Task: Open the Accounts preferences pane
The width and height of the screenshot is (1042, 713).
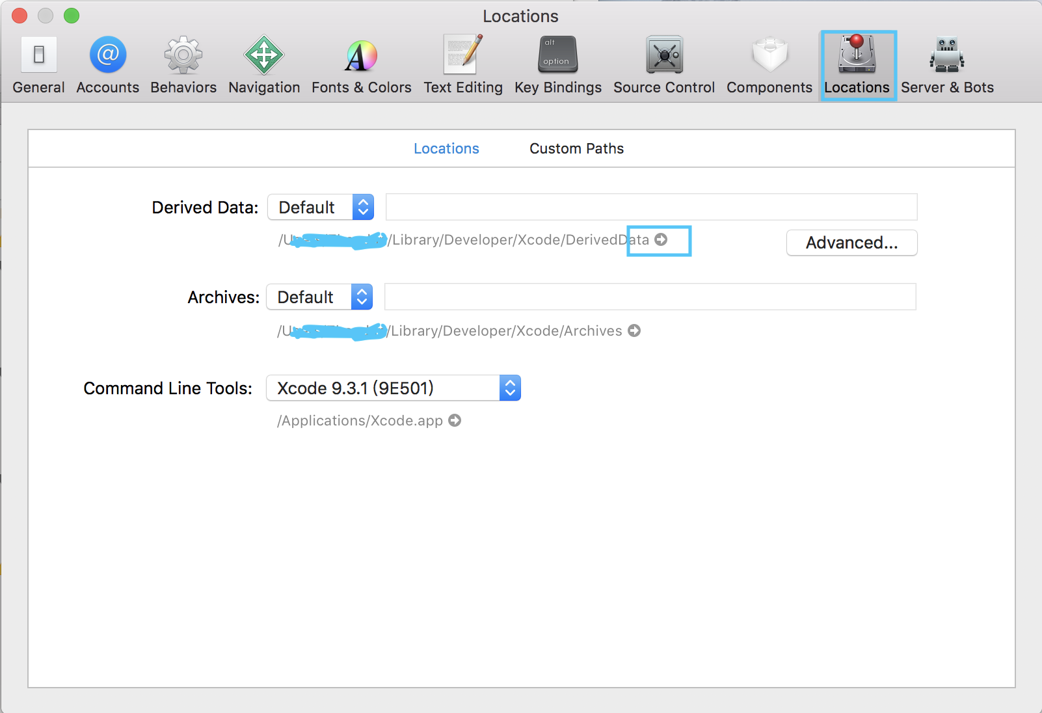Action: coord(108,65)
